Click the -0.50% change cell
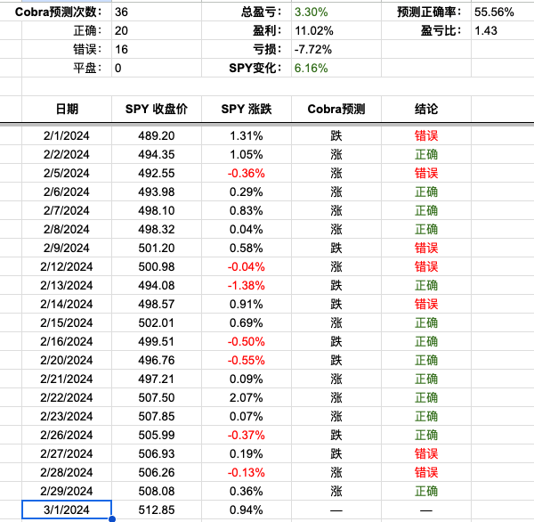This screenshot has width=534, height=522. (x=247, y=341)
